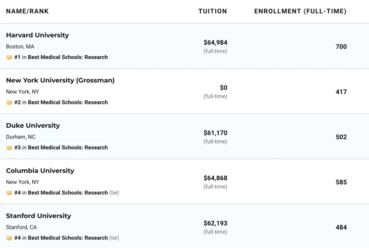The width and height of the screenshot is (369, 248).
Task: Sort by the Tuition column header
Action: pyautogui.click(x=213, y=11)
